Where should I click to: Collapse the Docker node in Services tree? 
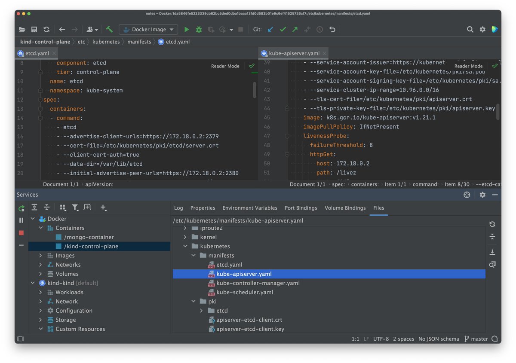click(33, 218)
